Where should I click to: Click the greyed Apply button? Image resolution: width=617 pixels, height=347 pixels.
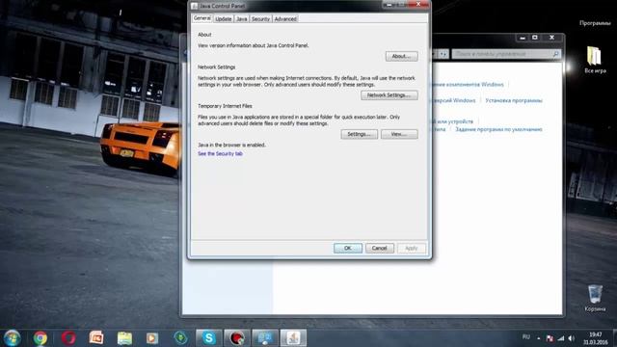point(412,249)
